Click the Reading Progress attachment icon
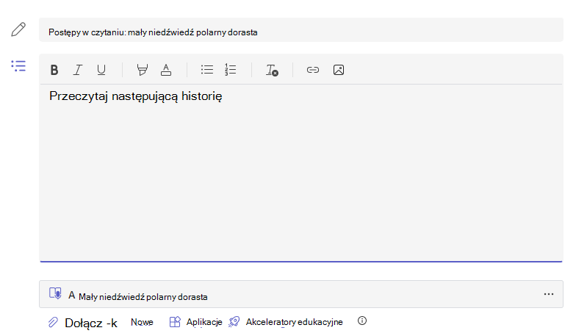 click(56, 293)
